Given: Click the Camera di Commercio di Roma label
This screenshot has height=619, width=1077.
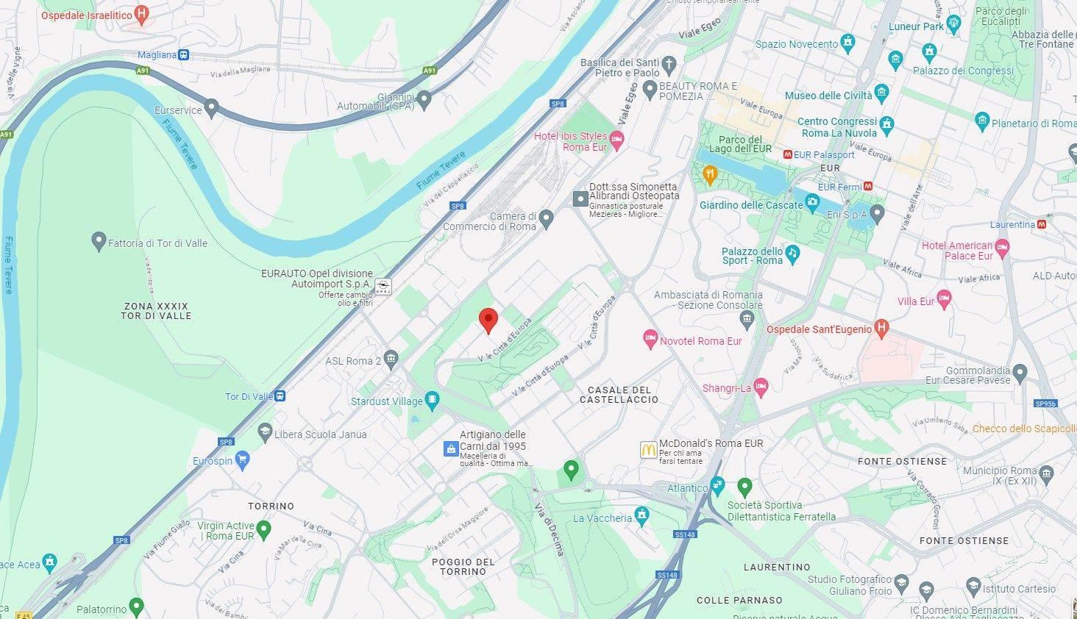Looking at the screenshot, I should (x=489, y=221).
